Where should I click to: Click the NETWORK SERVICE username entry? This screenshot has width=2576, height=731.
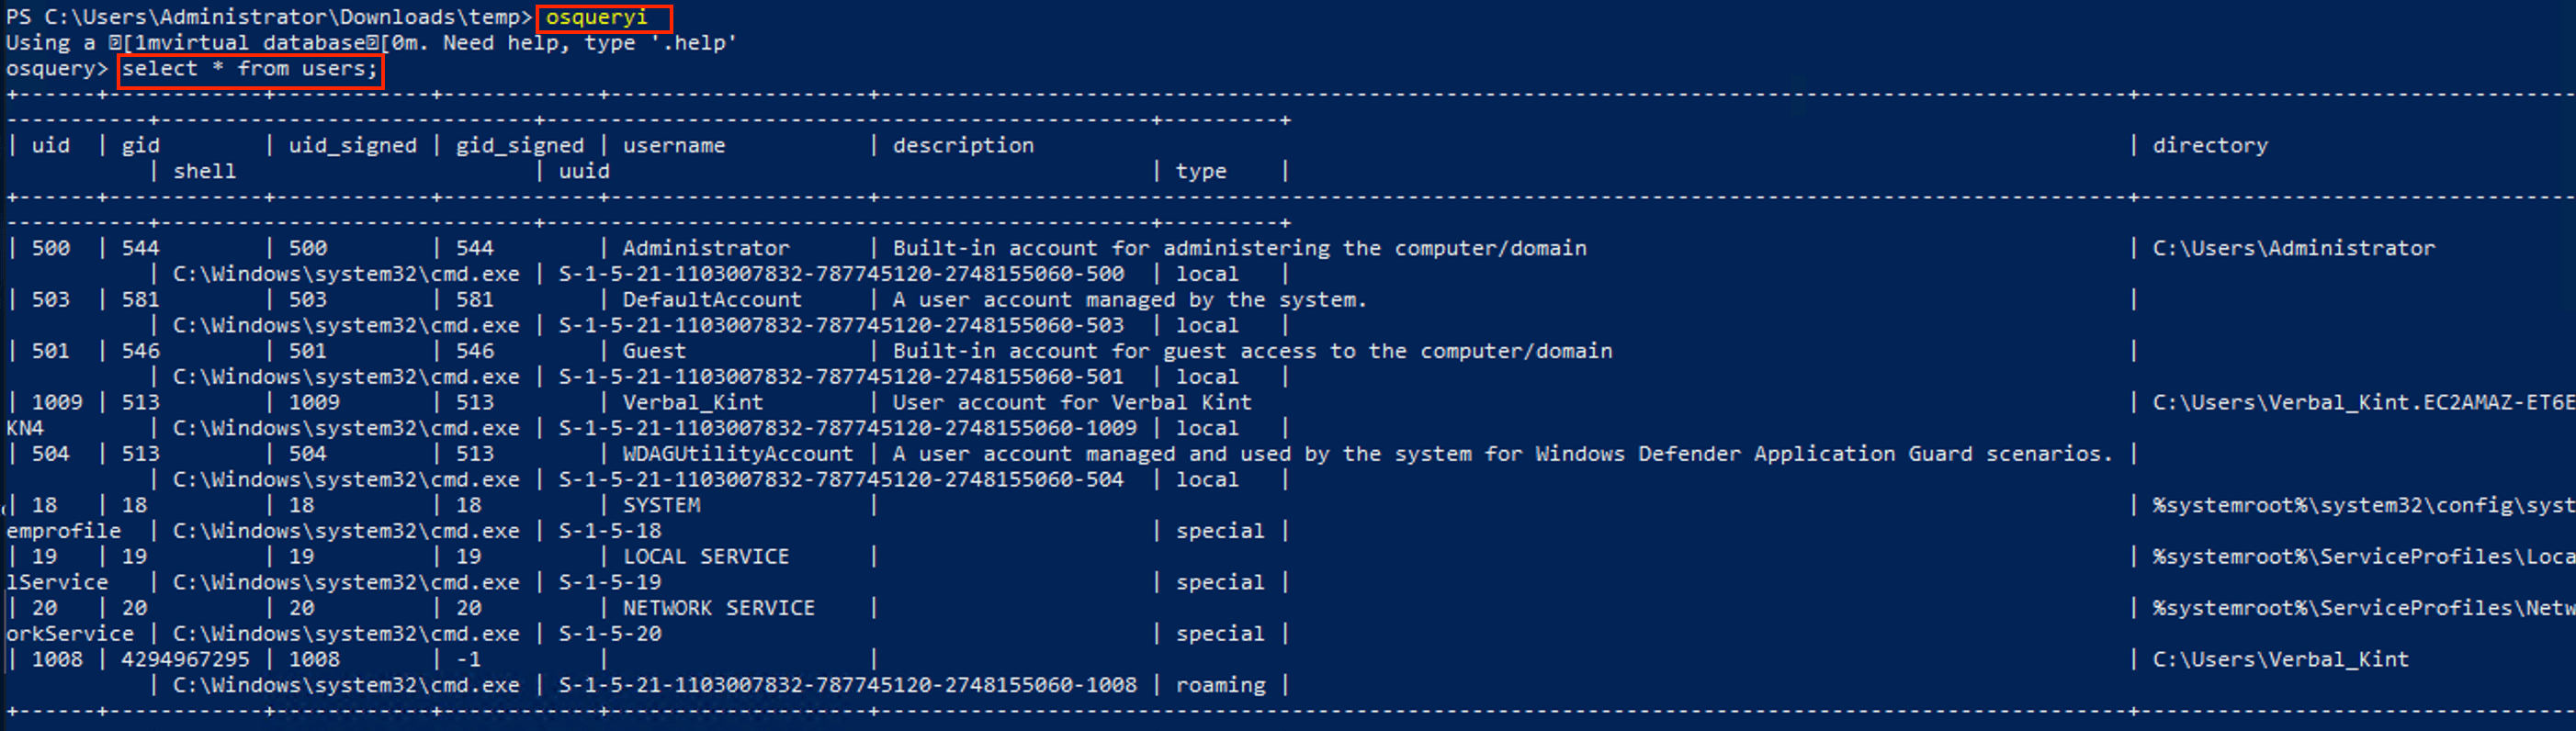[718, 608]
